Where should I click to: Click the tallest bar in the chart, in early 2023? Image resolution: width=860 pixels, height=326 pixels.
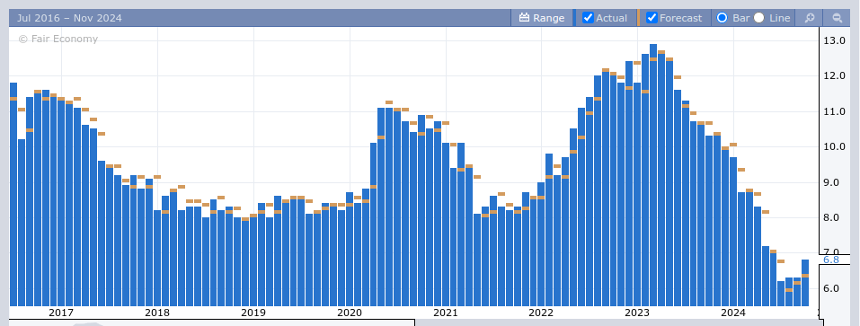click(x=652, y=175)
